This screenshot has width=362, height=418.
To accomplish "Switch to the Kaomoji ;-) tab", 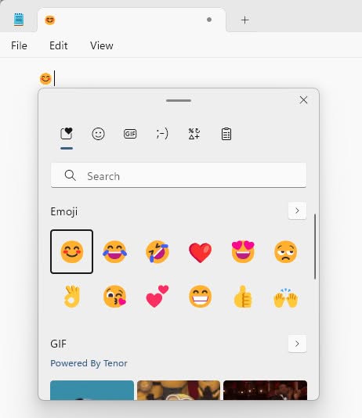I will 162,134.
